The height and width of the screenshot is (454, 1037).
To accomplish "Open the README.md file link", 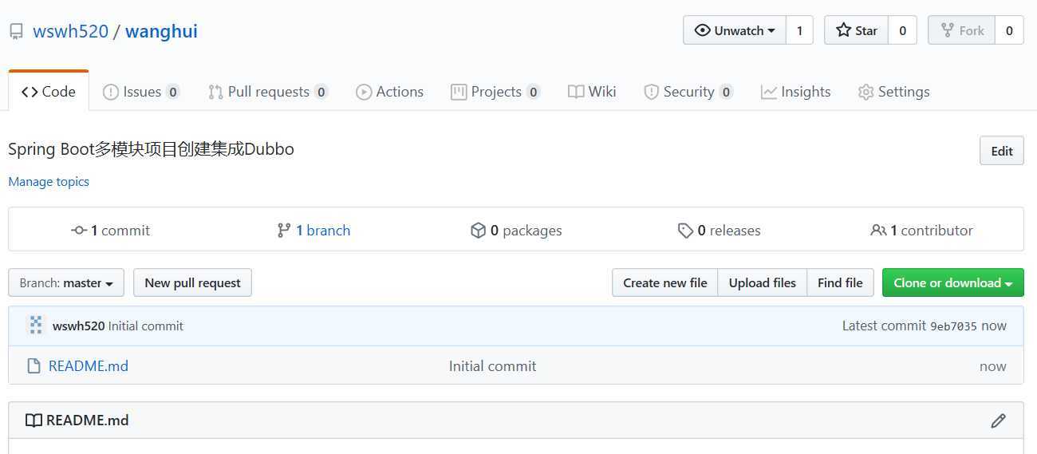I will tap(89, 366).
